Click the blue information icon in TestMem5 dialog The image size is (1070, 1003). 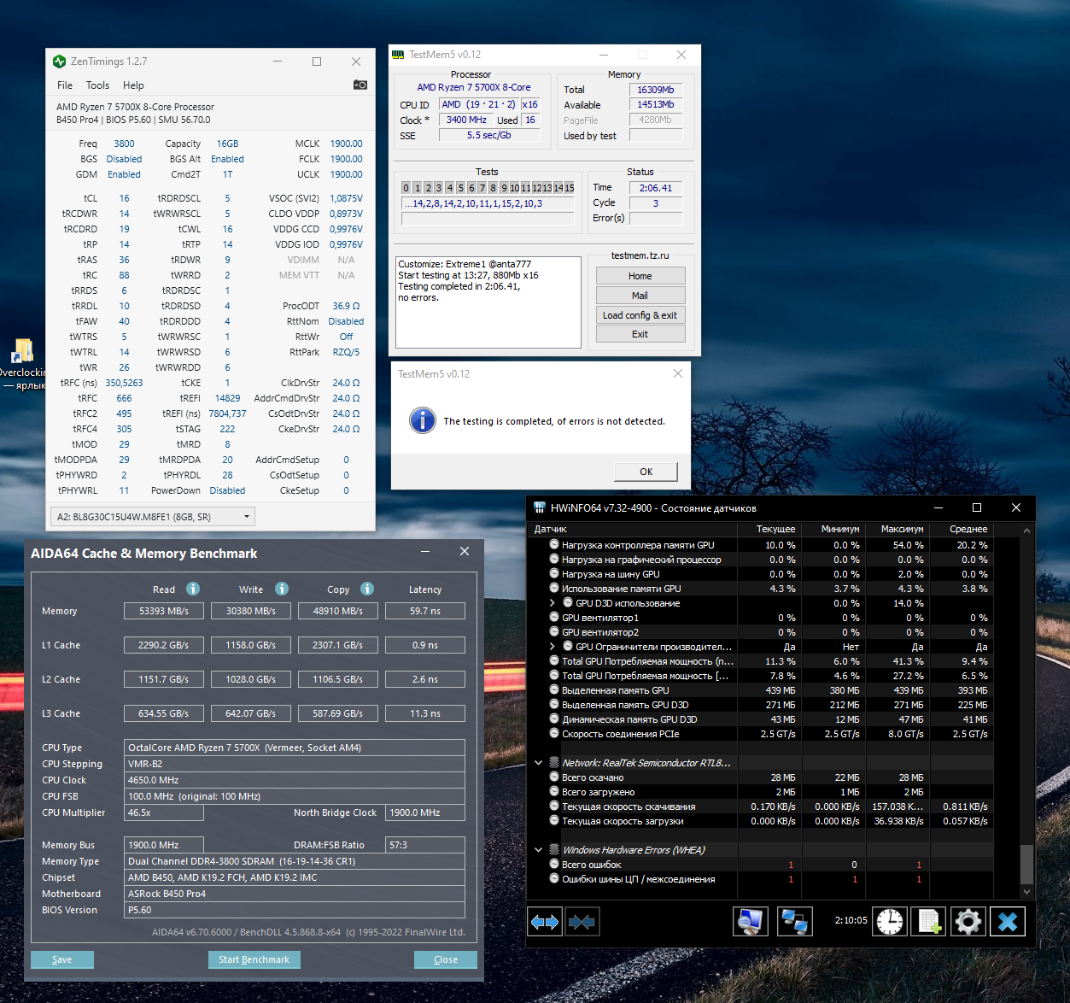tap(423, 420)
